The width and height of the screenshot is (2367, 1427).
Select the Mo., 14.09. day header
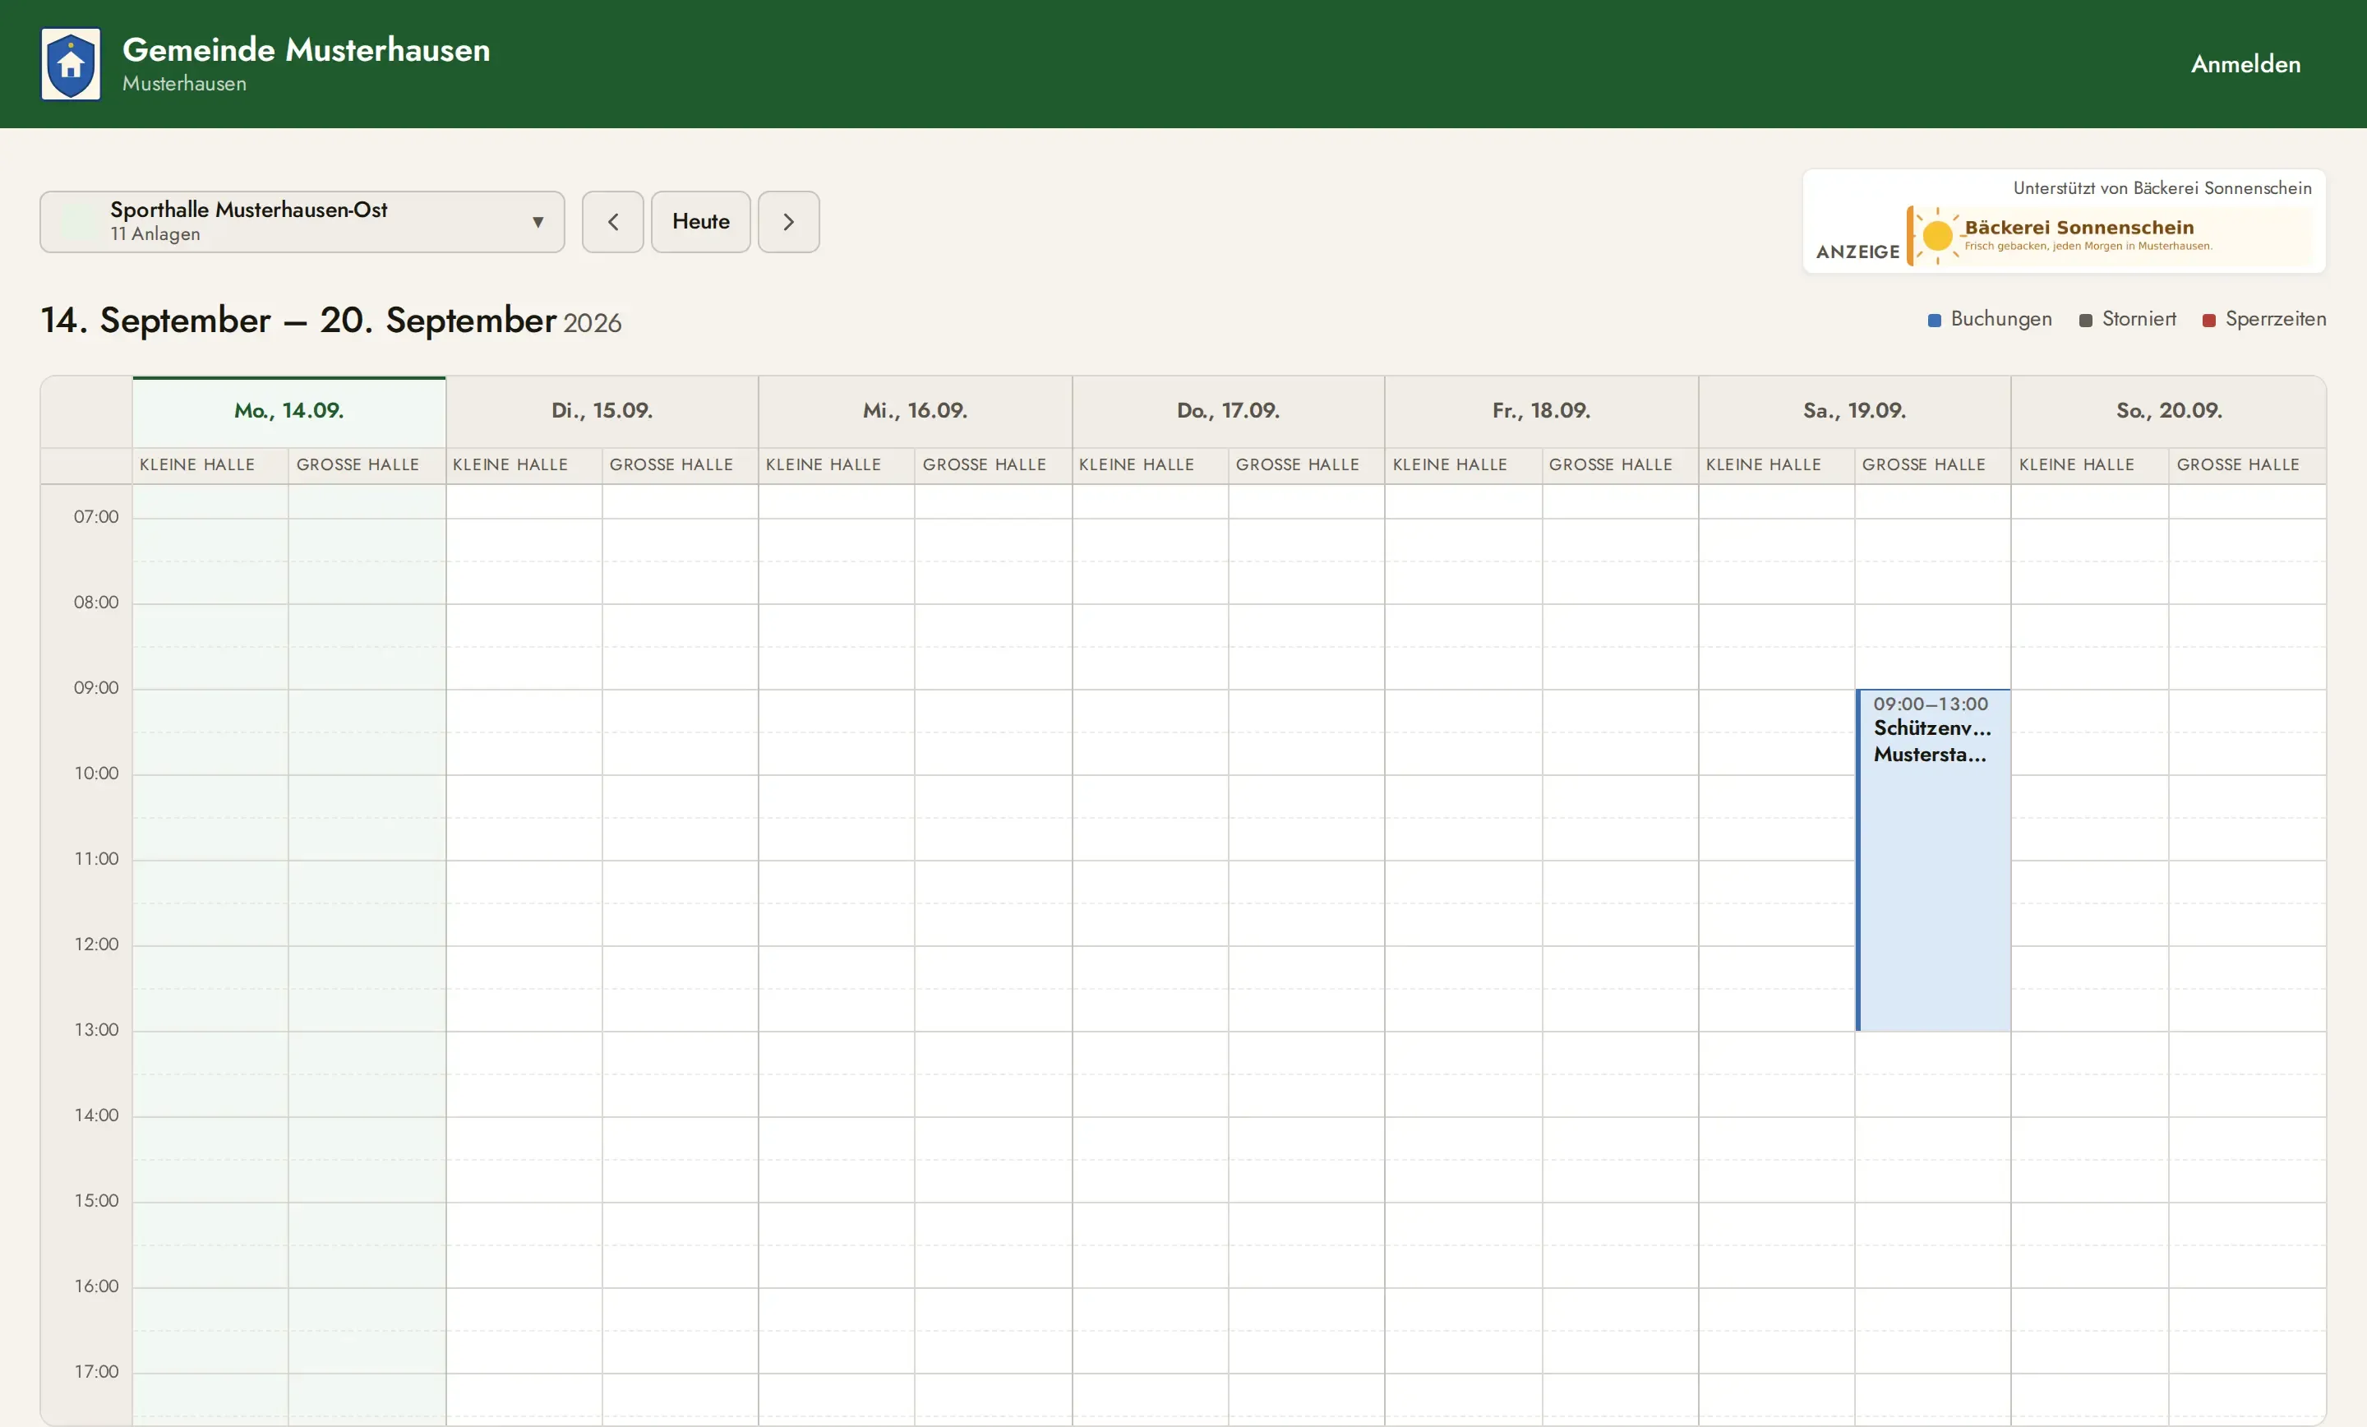point(289,411)
